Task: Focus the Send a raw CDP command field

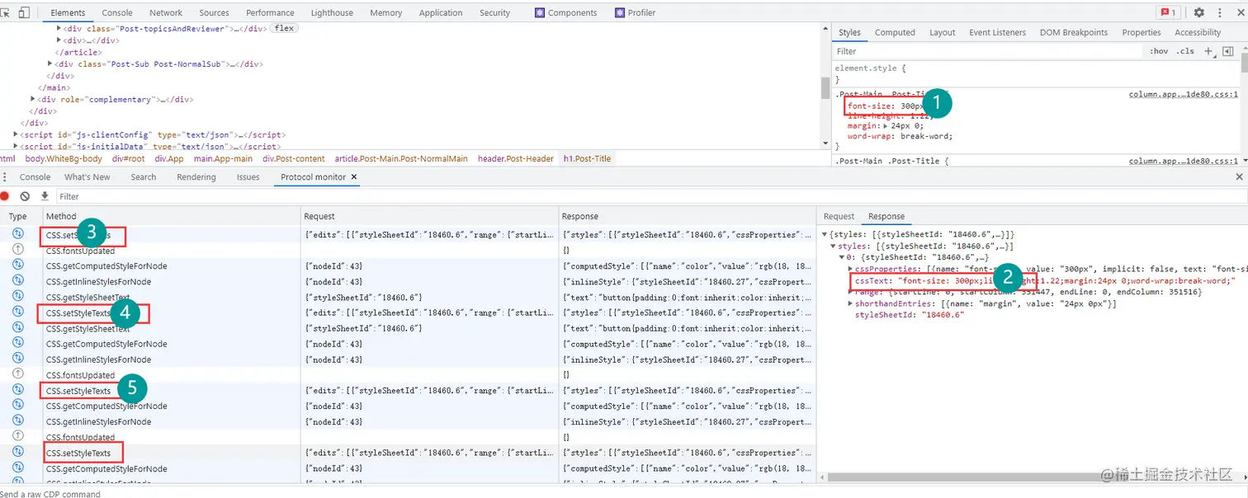Action: tap(624, 494)
